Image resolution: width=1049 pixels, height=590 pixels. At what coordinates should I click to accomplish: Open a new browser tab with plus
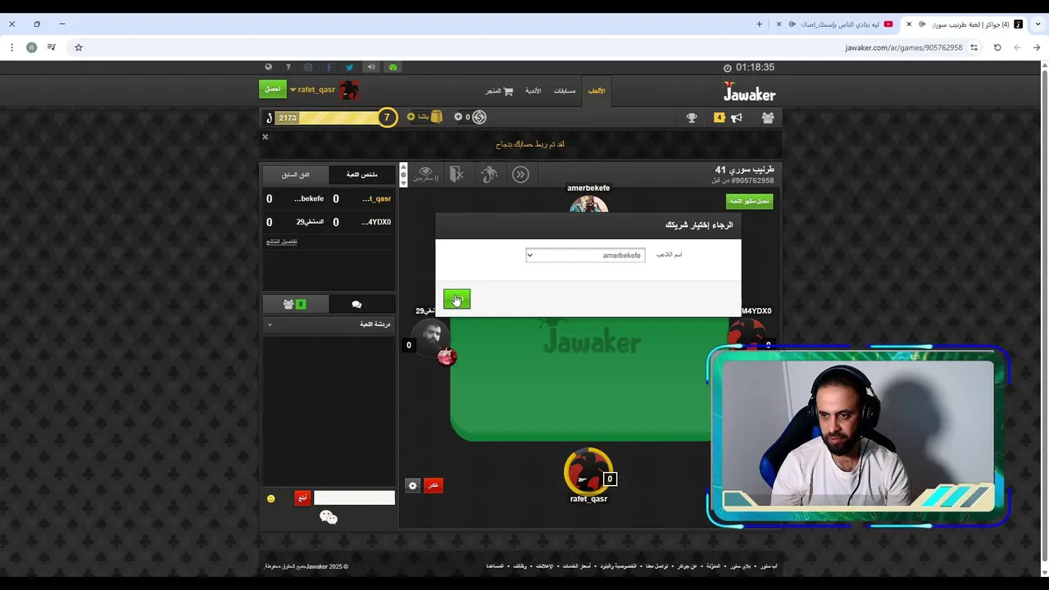pyautogui.click(x=759, y=25)
